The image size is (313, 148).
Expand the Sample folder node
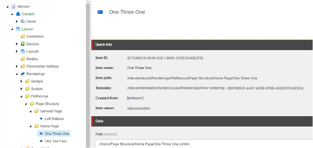tap(22, 81)
